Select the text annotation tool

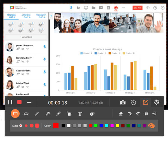click(80, 114)
